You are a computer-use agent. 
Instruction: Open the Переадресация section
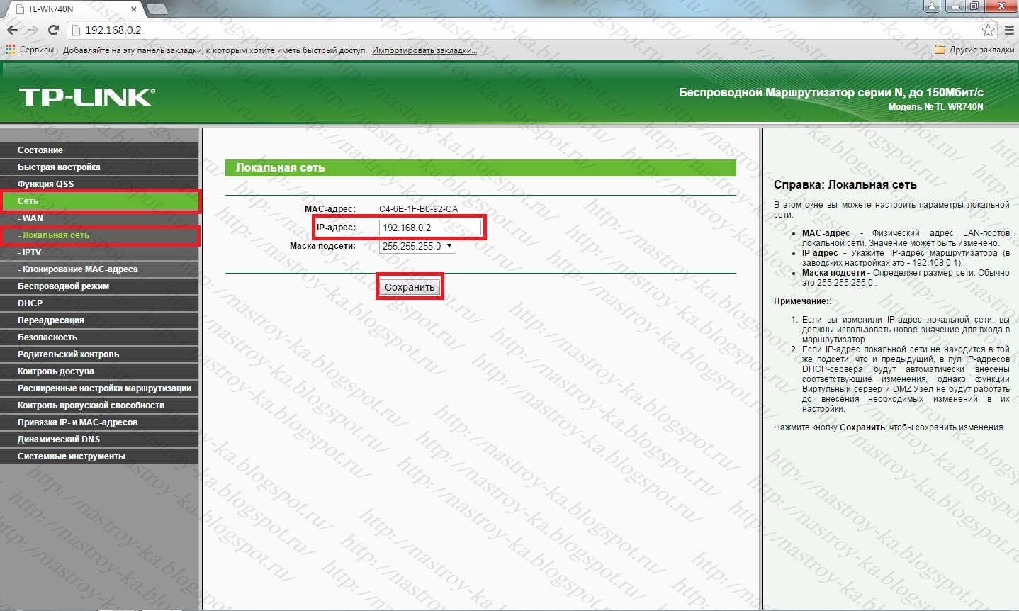click(x=99, y=320)
